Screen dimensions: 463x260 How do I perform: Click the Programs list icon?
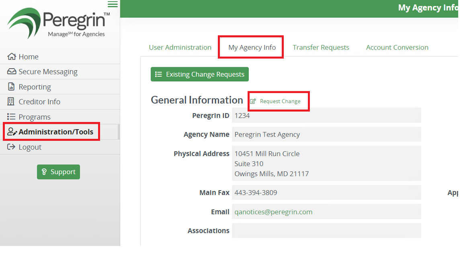[11, 116]
